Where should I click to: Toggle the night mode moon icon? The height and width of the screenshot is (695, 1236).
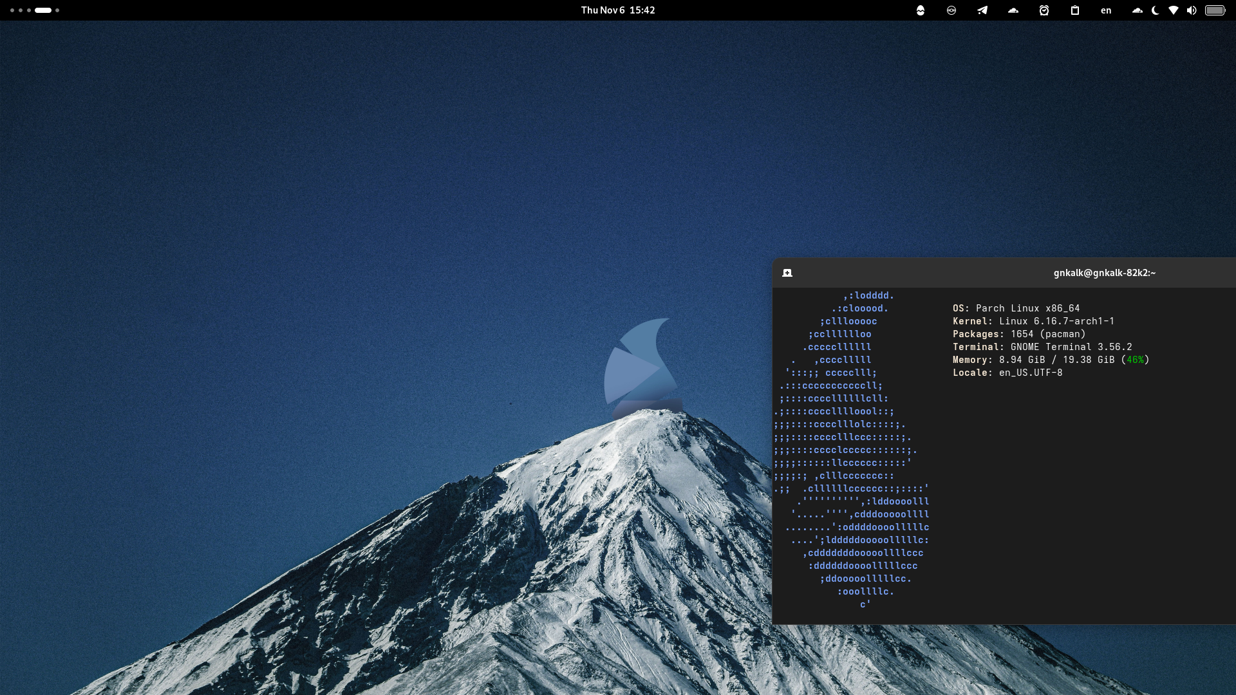[x=1156, y=10]
